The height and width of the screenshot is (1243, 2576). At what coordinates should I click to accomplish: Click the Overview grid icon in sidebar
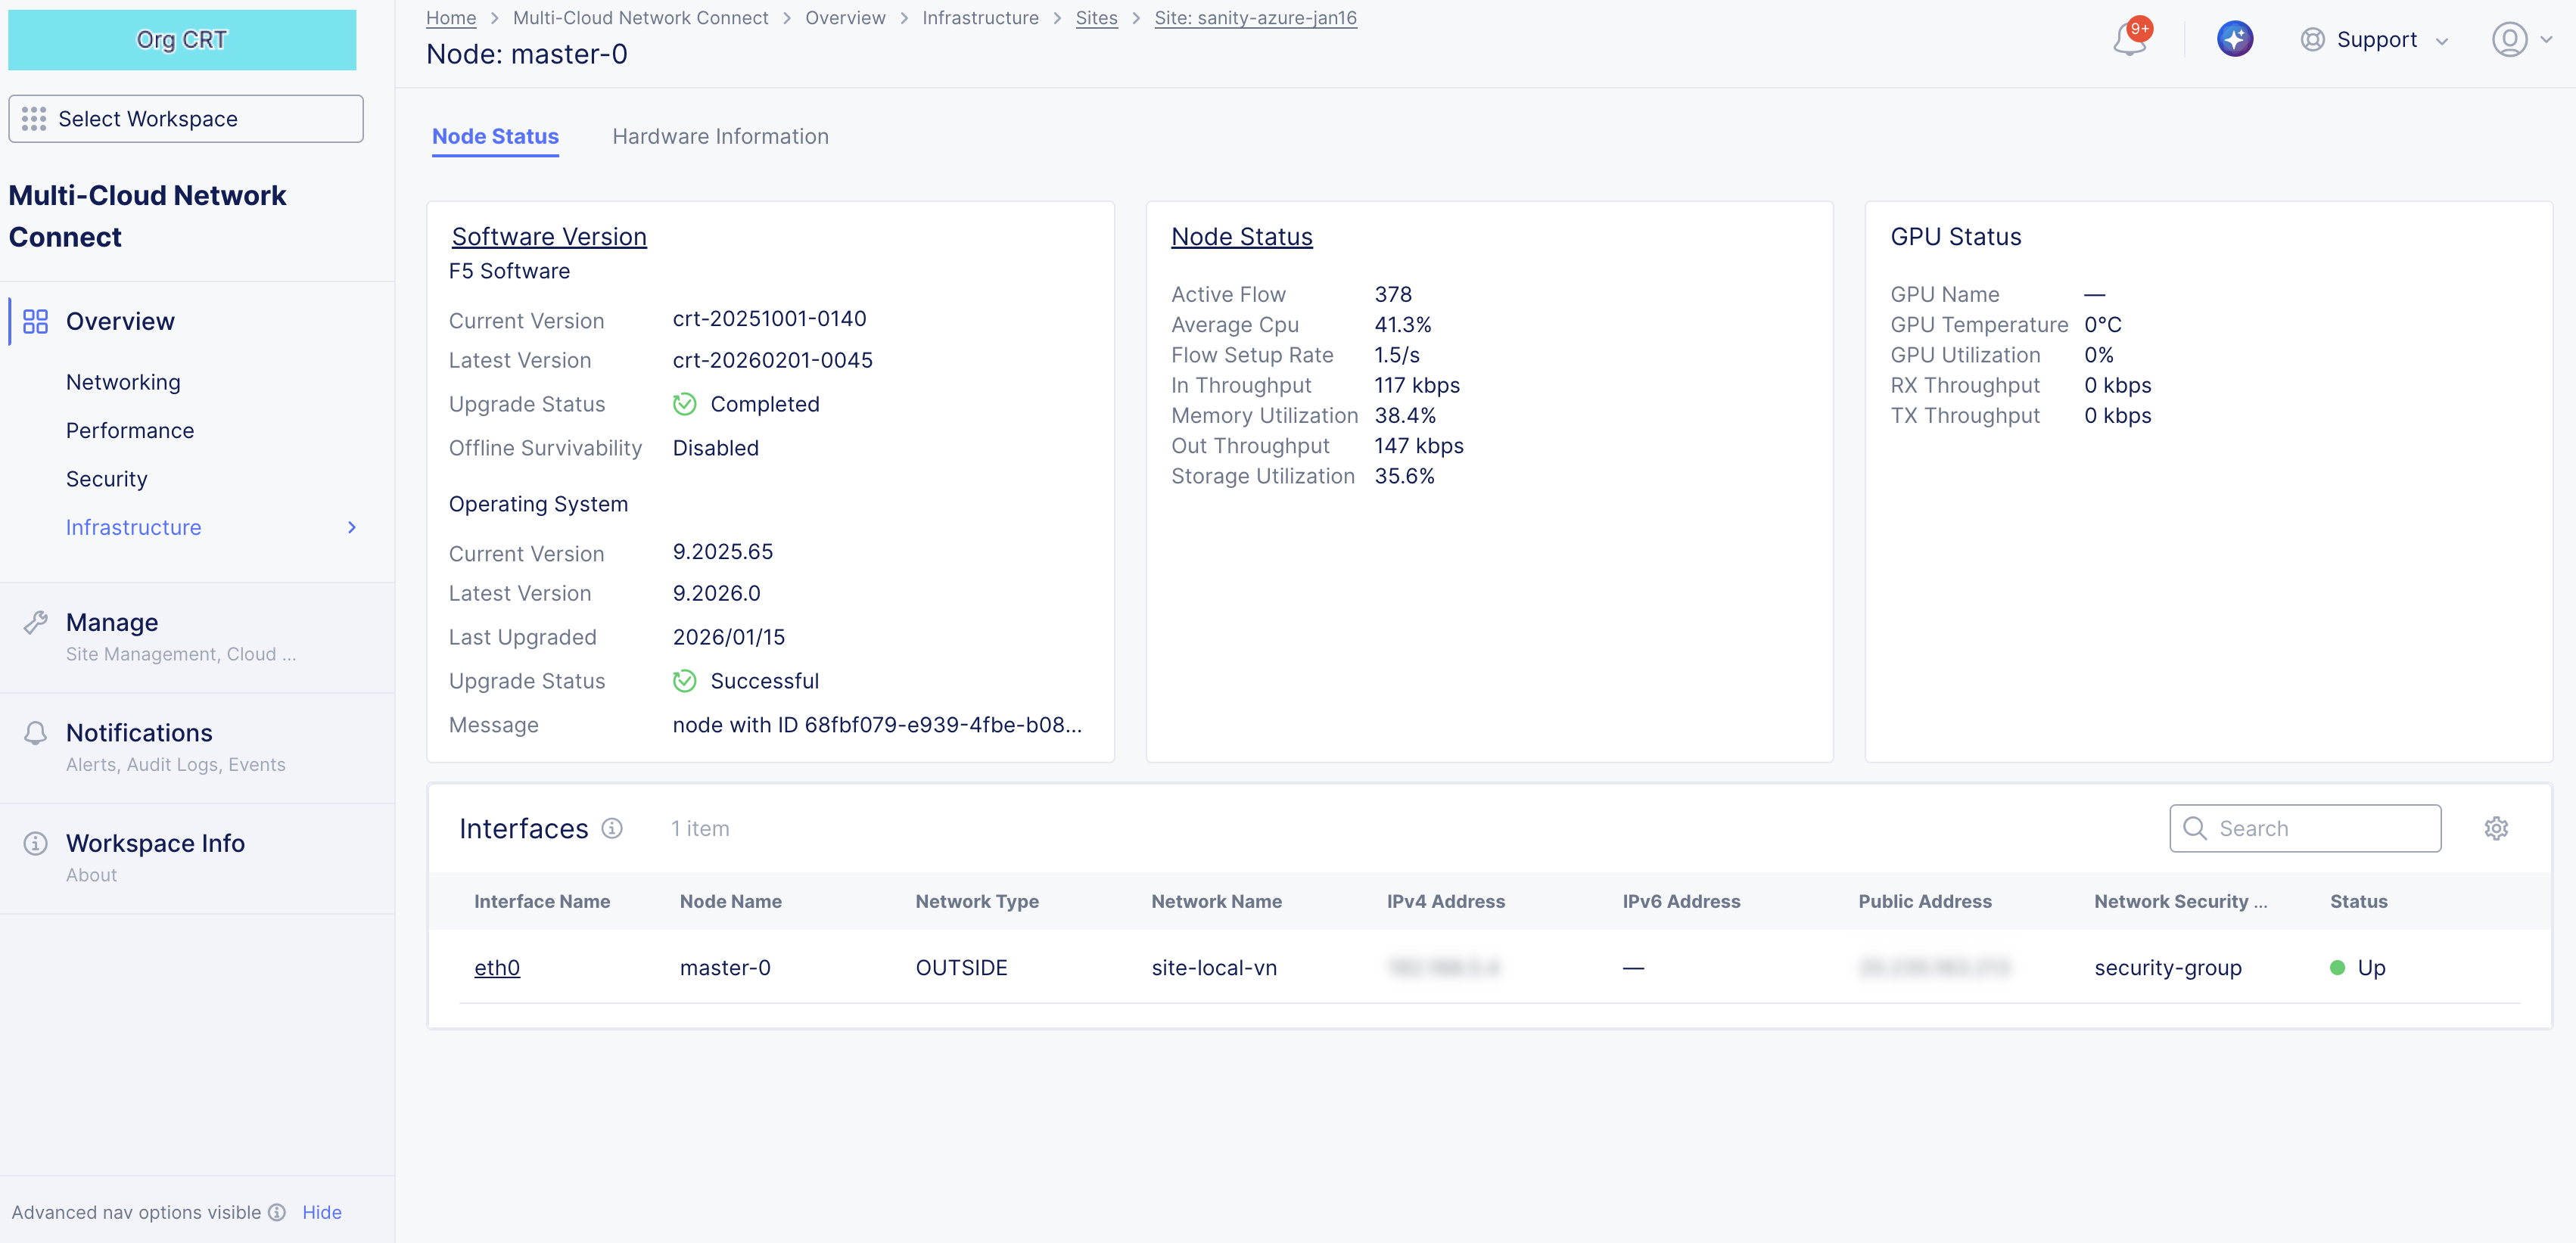(x=36, y=321)
